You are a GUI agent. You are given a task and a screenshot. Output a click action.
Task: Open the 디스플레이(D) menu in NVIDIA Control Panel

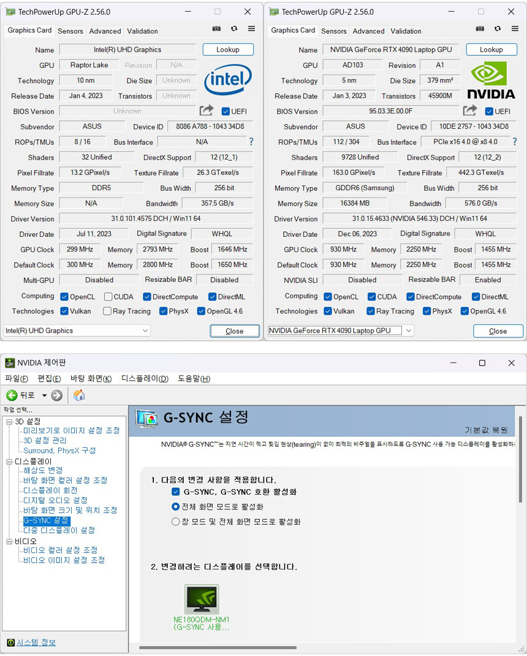[145, 379]
